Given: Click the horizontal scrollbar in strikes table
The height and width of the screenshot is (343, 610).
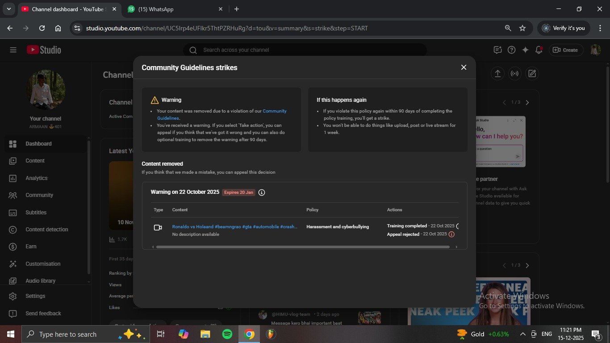Looking at the screenshot, I should [303, 247].
